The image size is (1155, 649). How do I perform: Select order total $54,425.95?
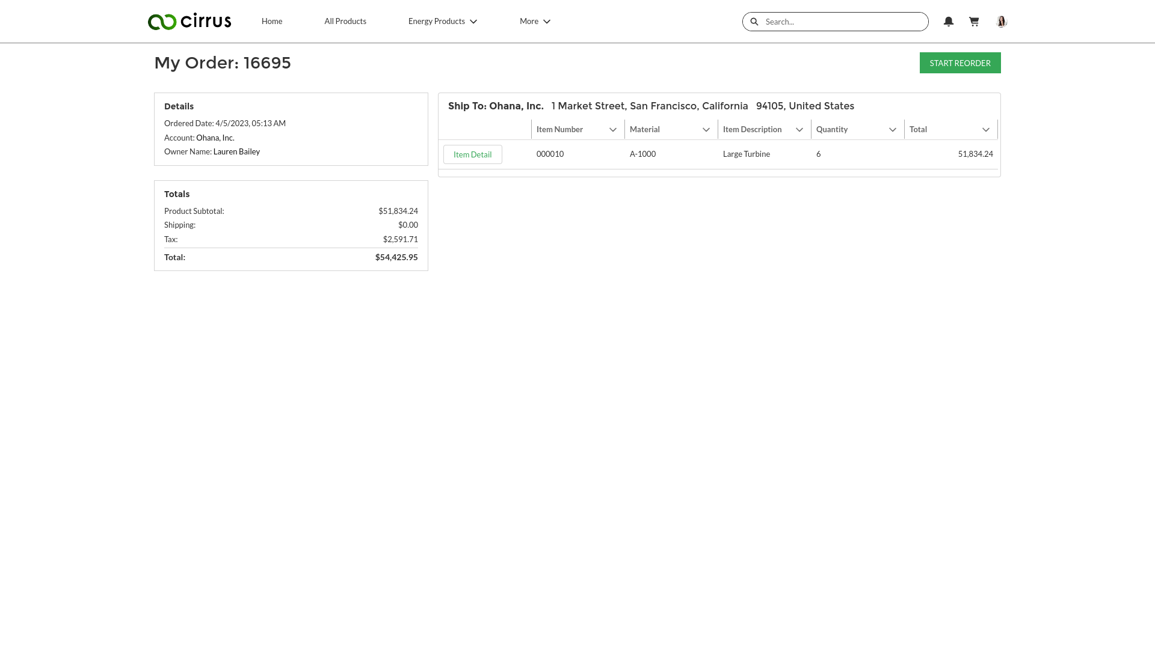click(x=396, y=257)
